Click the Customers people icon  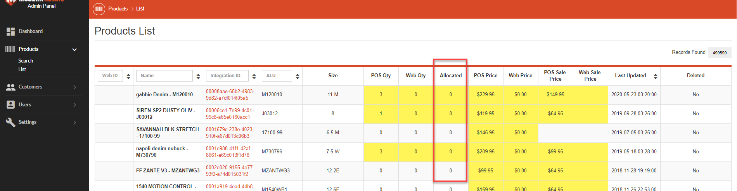[10, 87]
